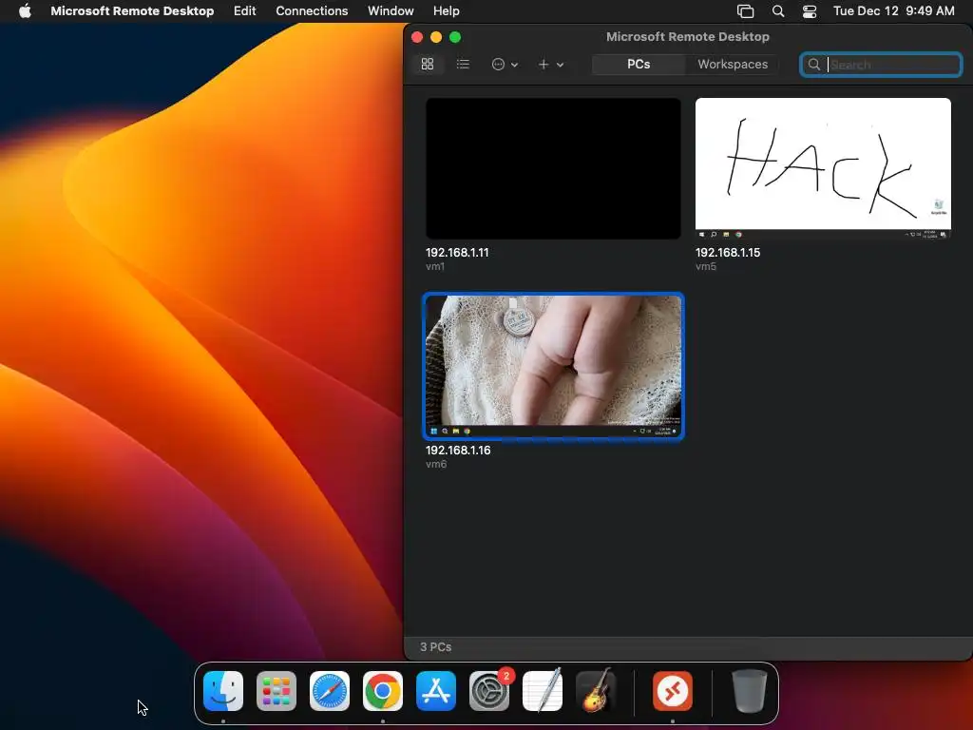Open the Edit menu

(244, 10)
